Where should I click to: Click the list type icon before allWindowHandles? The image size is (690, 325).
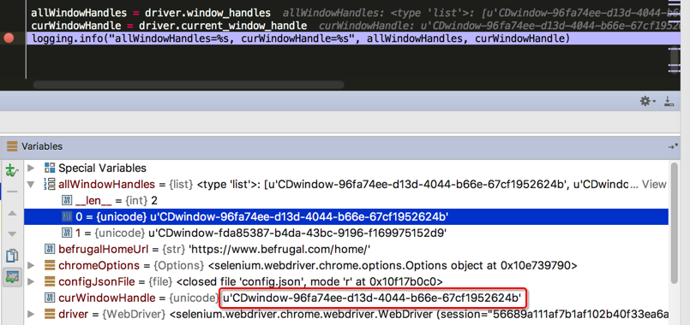click(50, 185)
